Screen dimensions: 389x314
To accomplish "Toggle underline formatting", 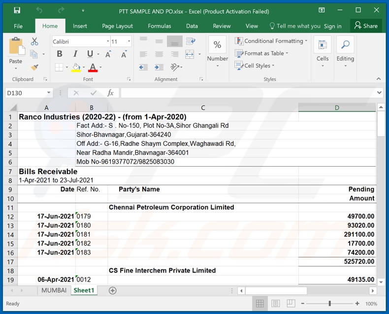I will (90, 54).
